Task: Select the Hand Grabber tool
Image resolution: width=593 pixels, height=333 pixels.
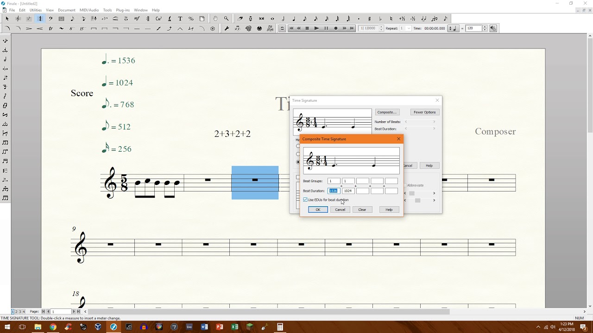Action: pyautogui.click(x=215, y=18)
